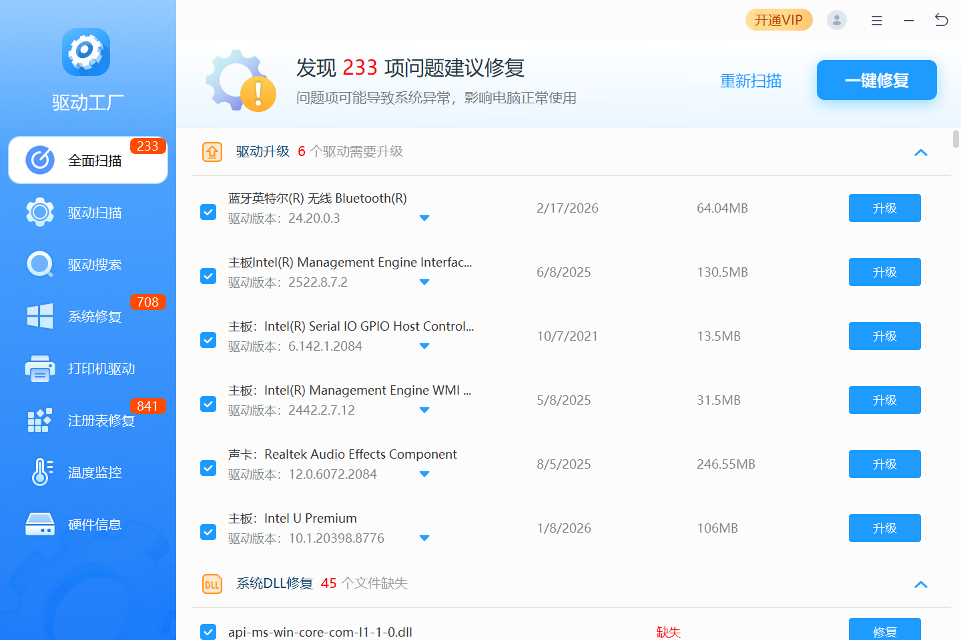The height and width of the screenshot is (640, 961).
Task: Click the 开通VIP button
Action: (x=779, y=20)
